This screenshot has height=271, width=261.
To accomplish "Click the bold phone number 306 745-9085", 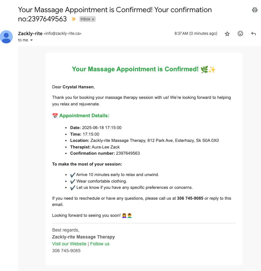I will pos(190,198).
